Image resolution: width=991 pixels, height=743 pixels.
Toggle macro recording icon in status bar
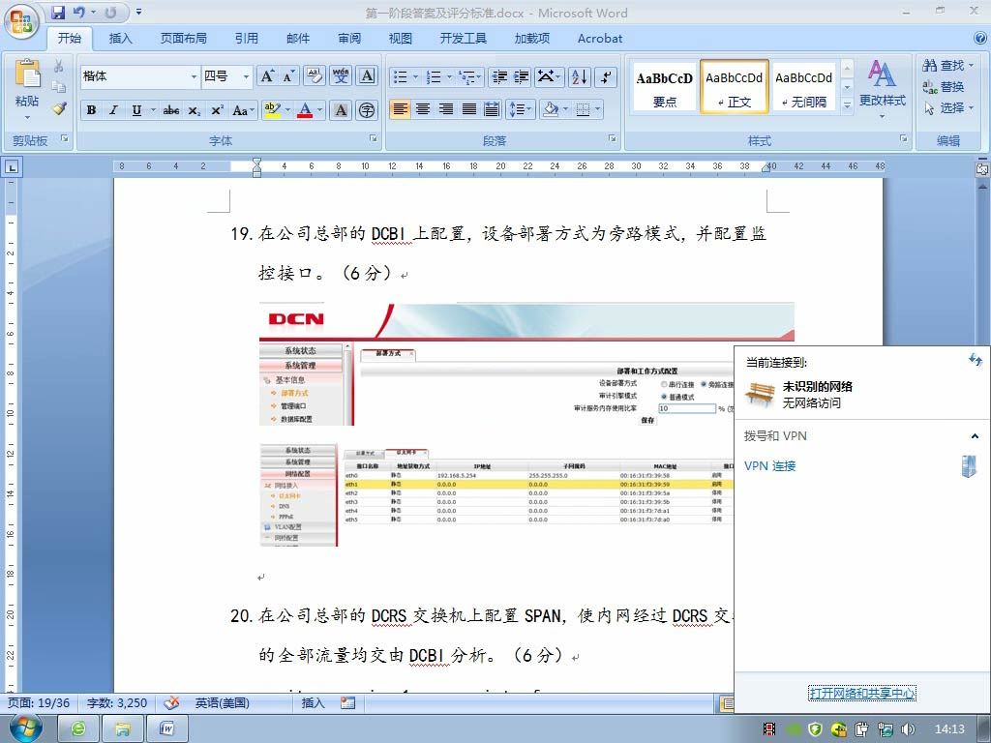click(347, 702)
